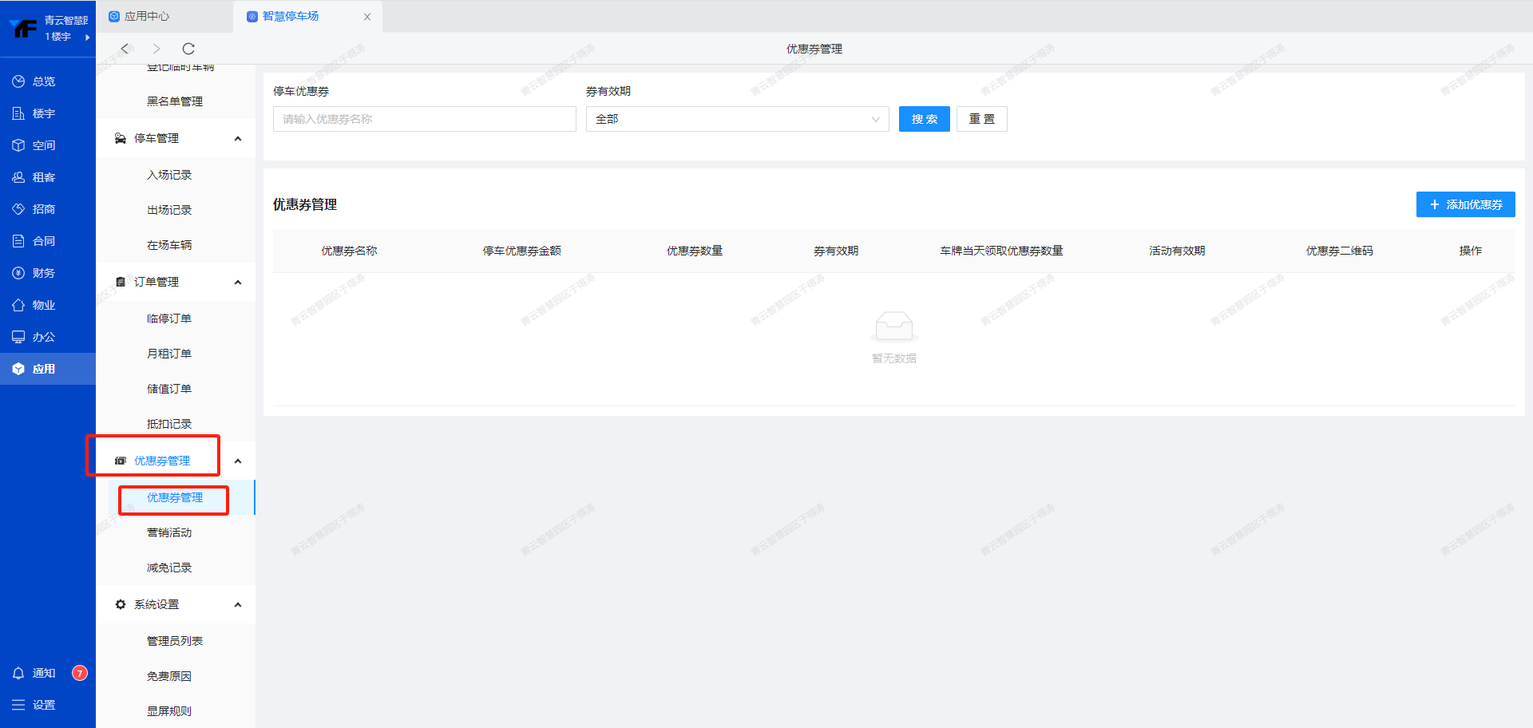Click the forward navigation arrow icon

pos(156,49)
